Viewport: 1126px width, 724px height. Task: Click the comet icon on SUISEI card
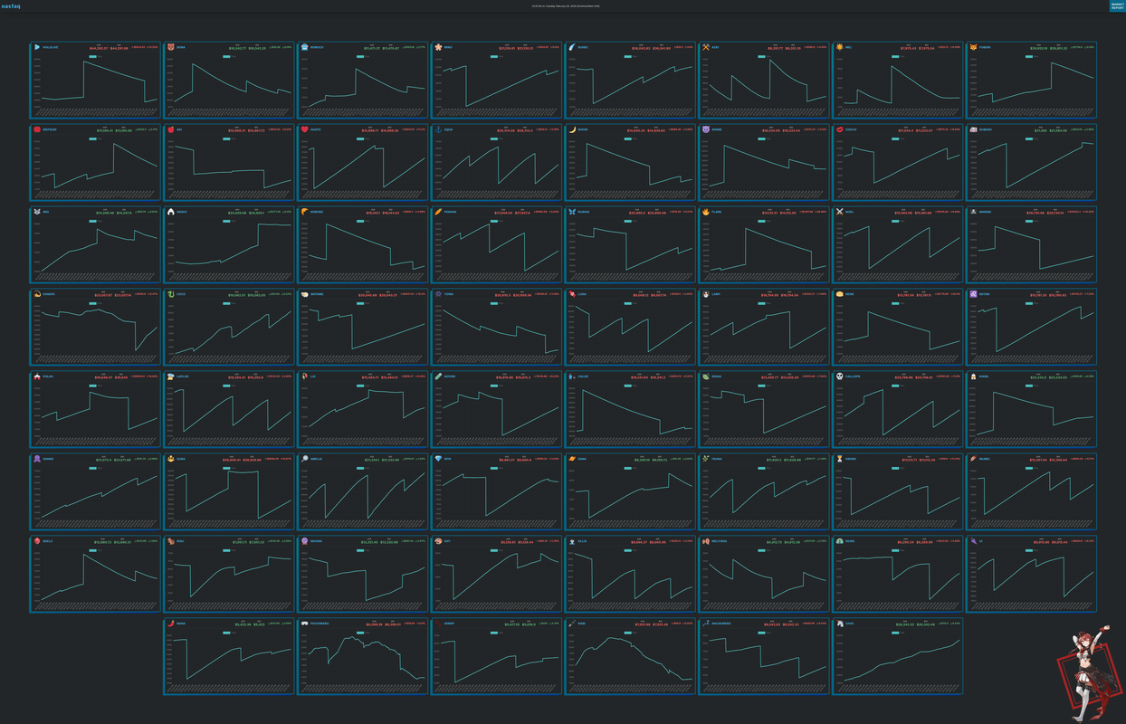click(572, 46)
